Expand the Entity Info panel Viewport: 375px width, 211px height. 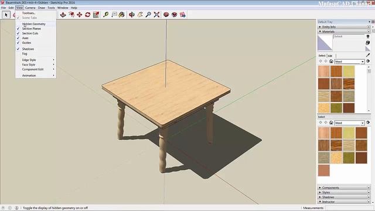point(344,27)
